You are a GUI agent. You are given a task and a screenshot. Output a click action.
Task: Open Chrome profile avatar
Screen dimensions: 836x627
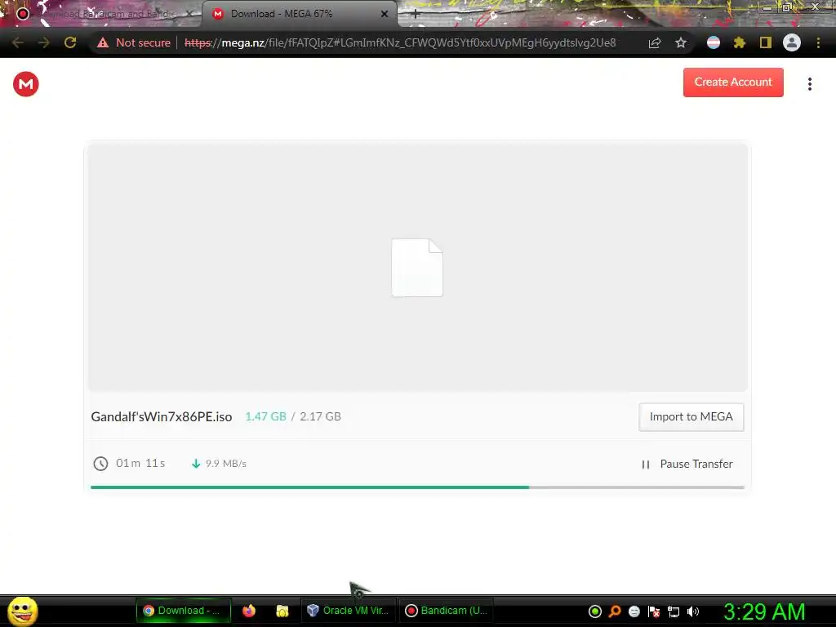click(792, 42)
